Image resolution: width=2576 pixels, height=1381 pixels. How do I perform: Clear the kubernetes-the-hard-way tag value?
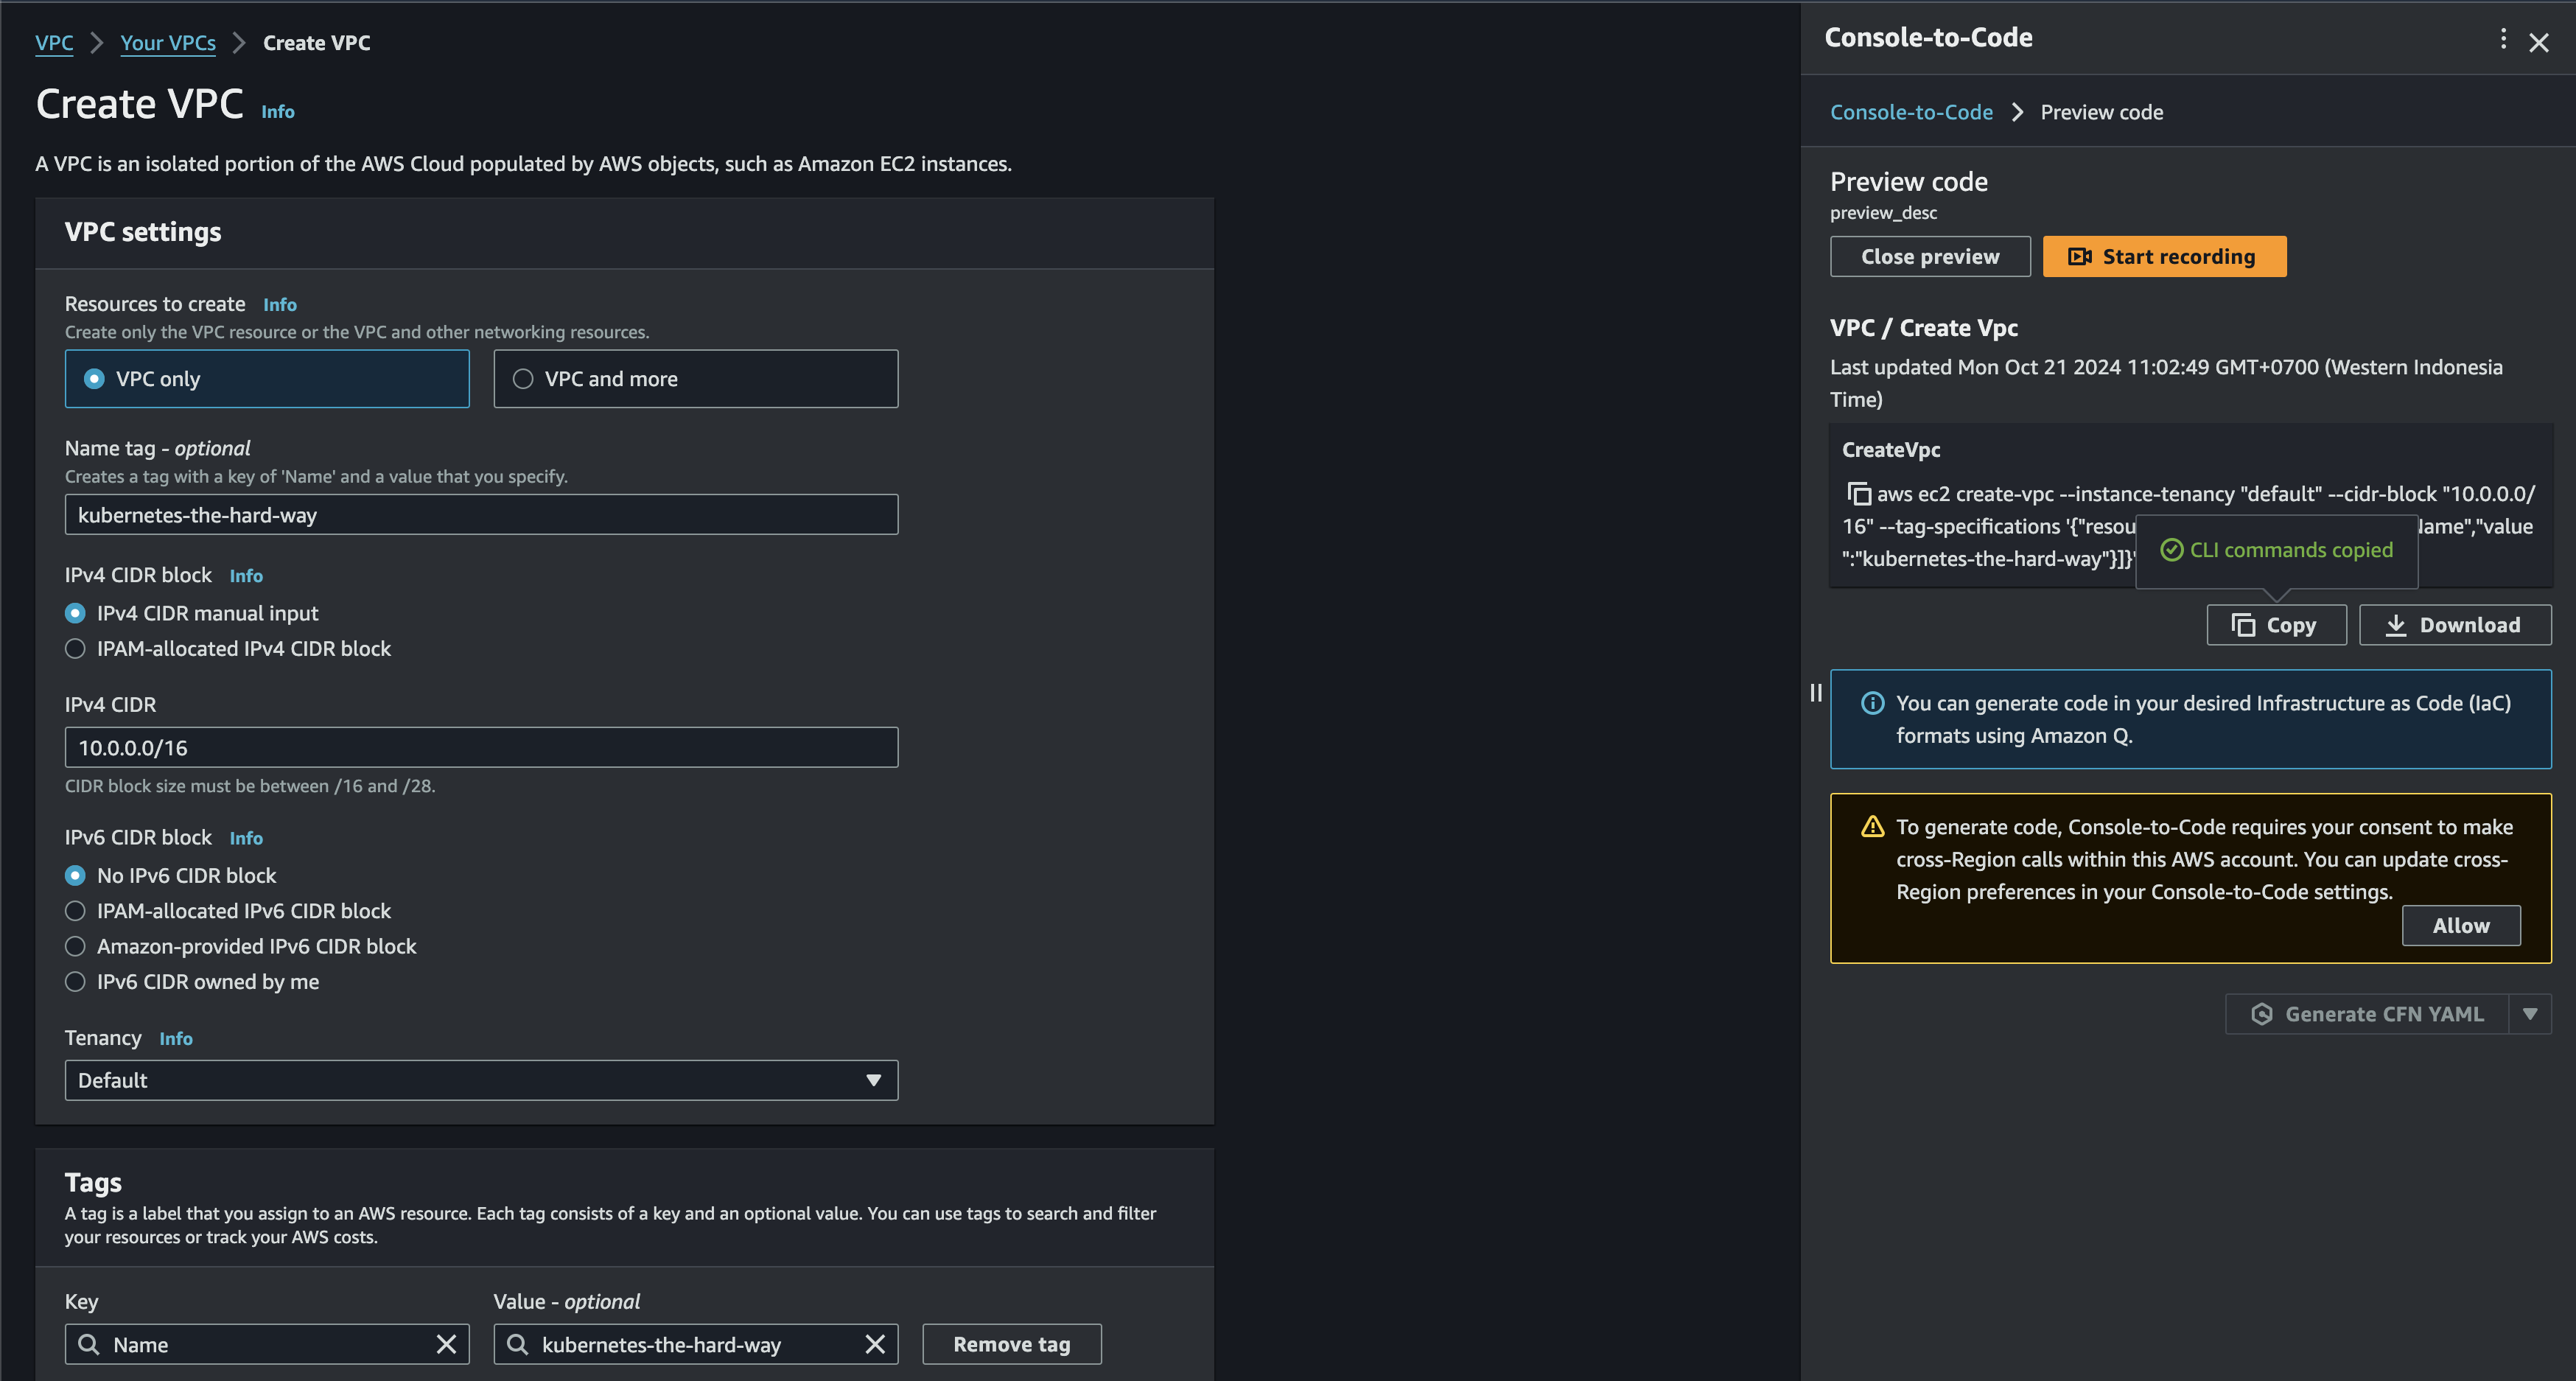(x=875, y=1344)
